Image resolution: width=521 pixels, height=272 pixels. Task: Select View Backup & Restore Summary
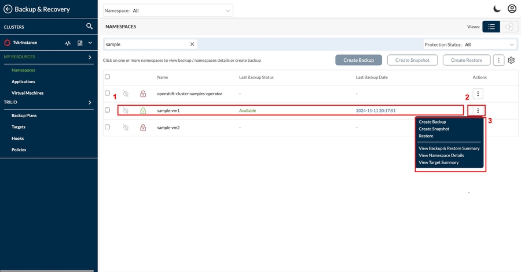(x=449, y=148)
